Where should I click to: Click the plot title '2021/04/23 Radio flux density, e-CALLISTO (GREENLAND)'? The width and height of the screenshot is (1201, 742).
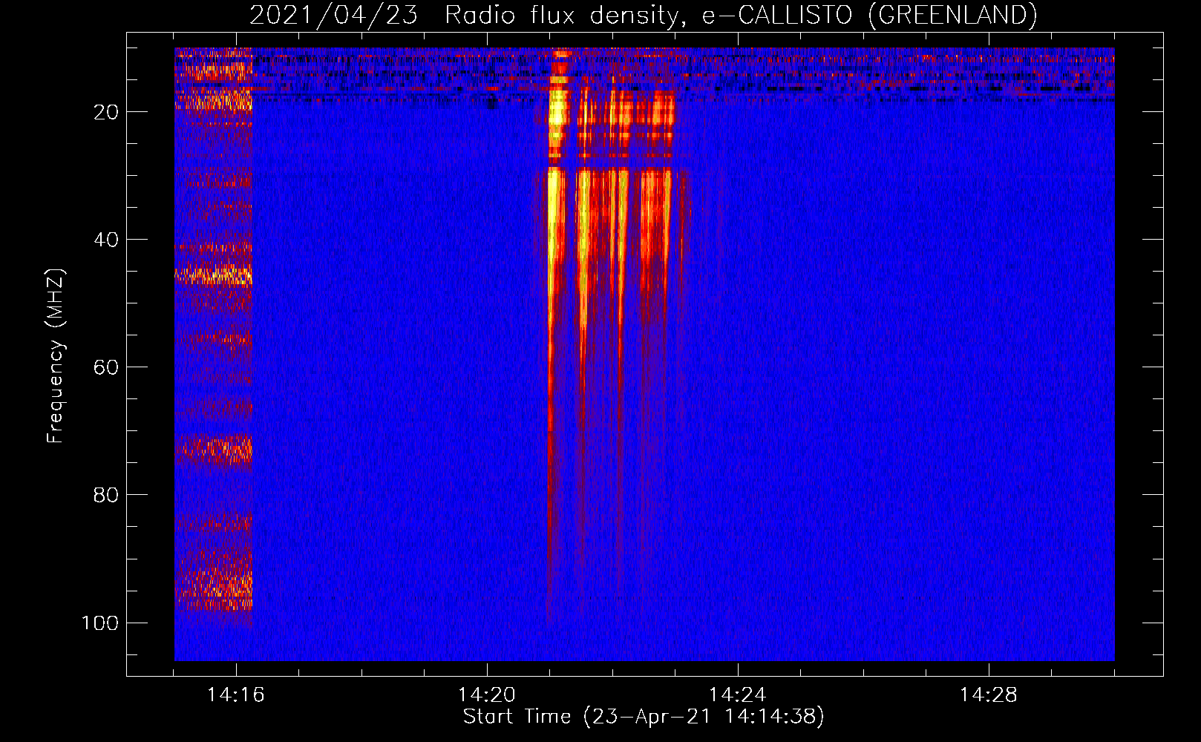tap(643, 16)
